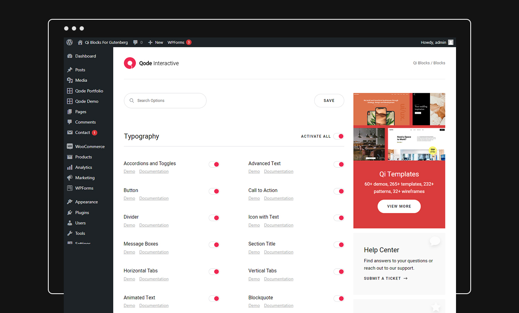The width and height of the screenshot is (519, 313).
Task: Toggle the Horizontal Tabs switch
Action: (x=214, y=272)
